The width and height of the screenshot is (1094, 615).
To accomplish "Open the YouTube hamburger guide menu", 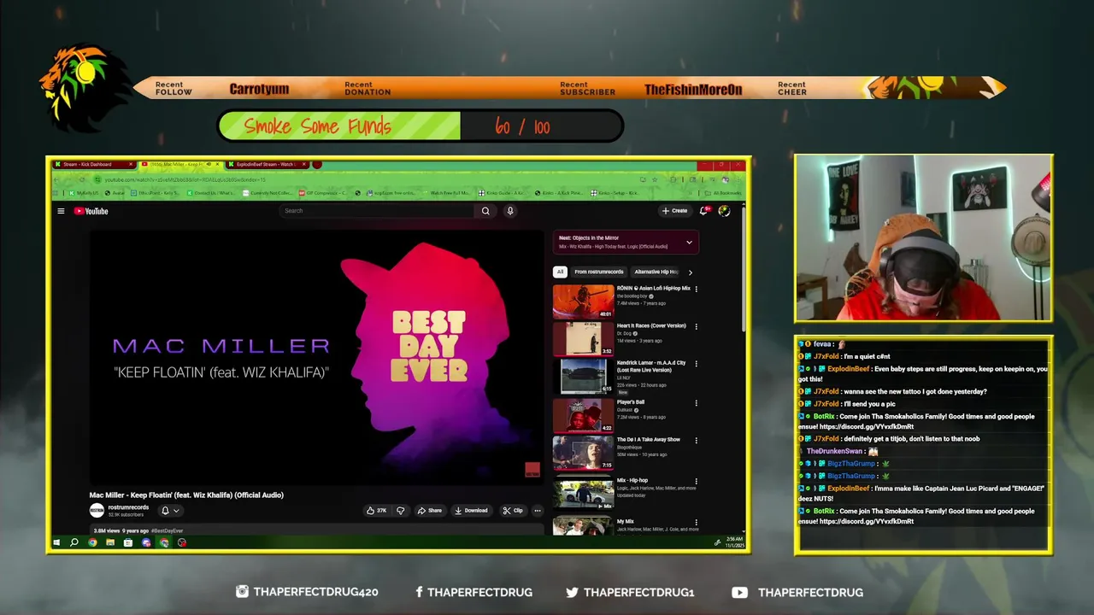I will pos(61,211).
